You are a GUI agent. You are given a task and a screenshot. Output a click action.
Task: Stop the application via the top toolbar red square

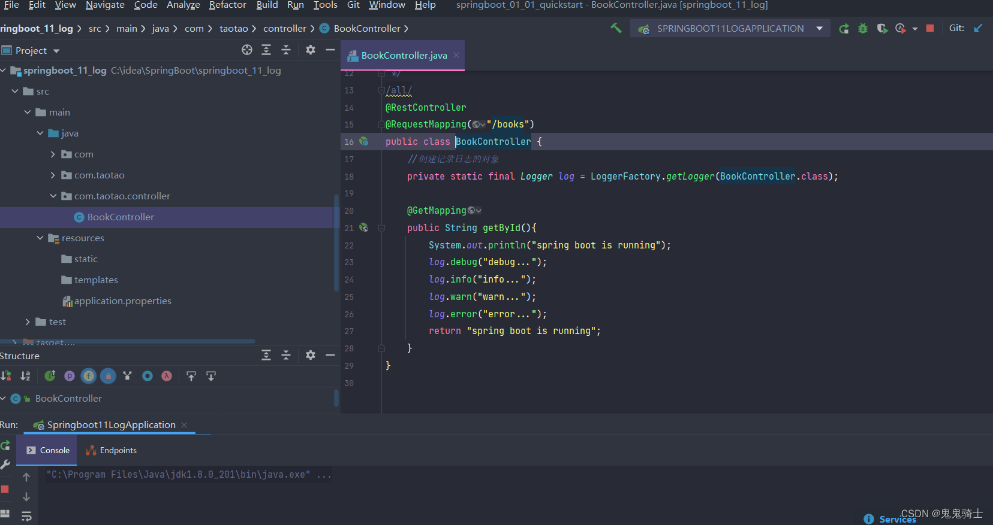point(930,28)
